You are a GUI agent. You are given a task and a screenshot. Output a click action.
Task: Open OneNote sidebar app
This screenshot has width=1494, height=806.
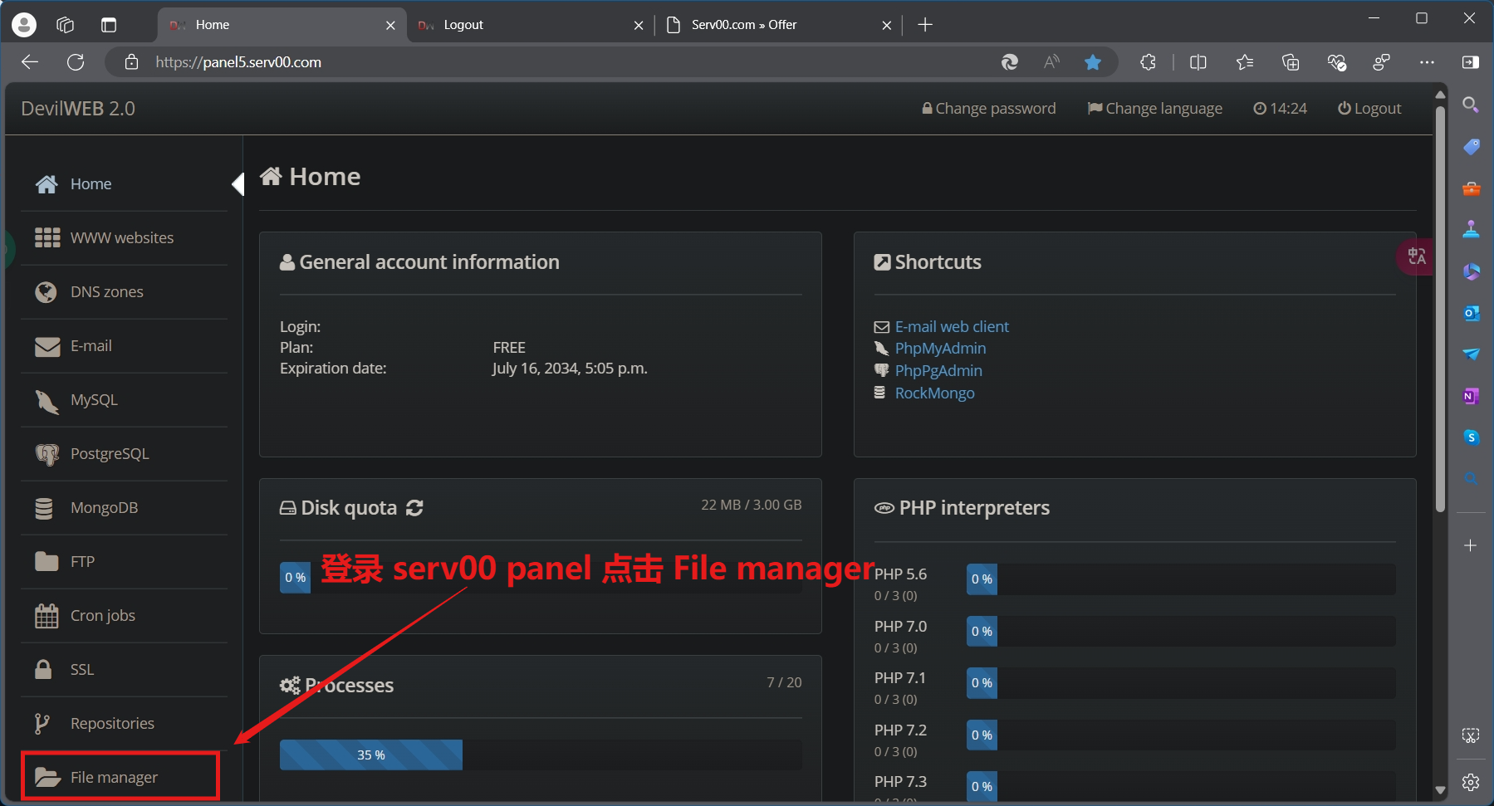coord(1471,396)
